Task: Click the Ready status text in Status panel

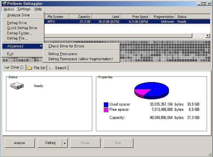Action: 38,86
